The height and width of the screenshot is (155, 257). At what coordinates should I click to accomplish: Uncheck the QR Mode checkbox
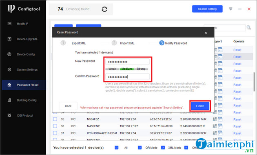(x=140, y=148)
